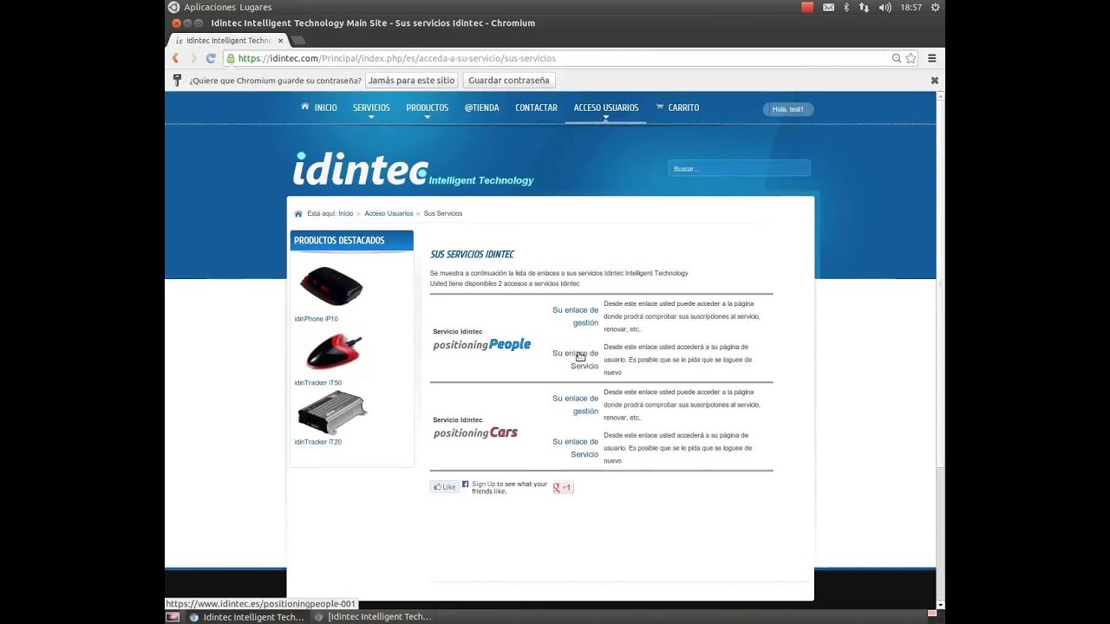Expand the ACCESO USUARIOS dropdown menu

tap(606, 108)
